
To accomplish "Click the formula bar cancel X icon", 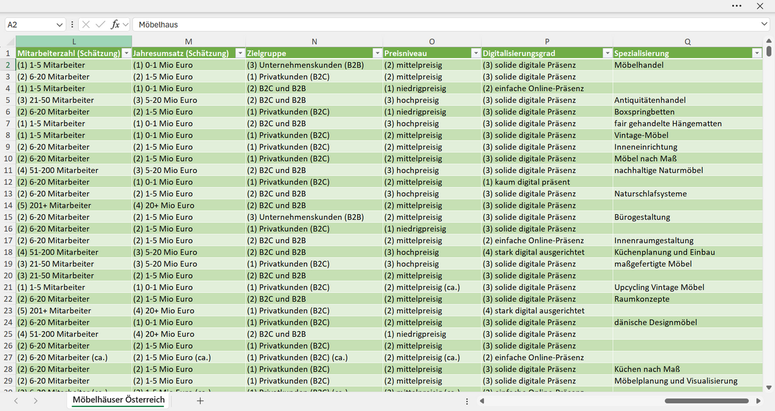I will click(x=87, y=25).
